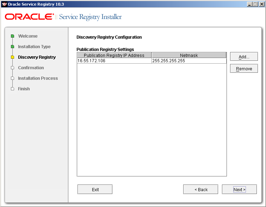Select the Installation Process step label
266x207 pixels.
38,78
